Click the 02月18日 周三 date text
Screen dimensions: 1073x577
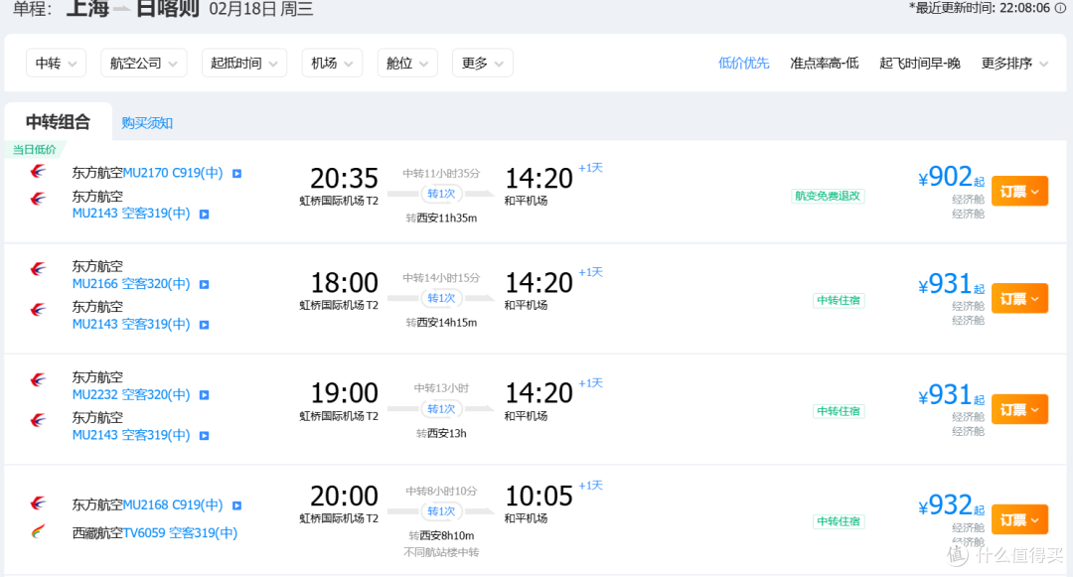click(260, 9)
